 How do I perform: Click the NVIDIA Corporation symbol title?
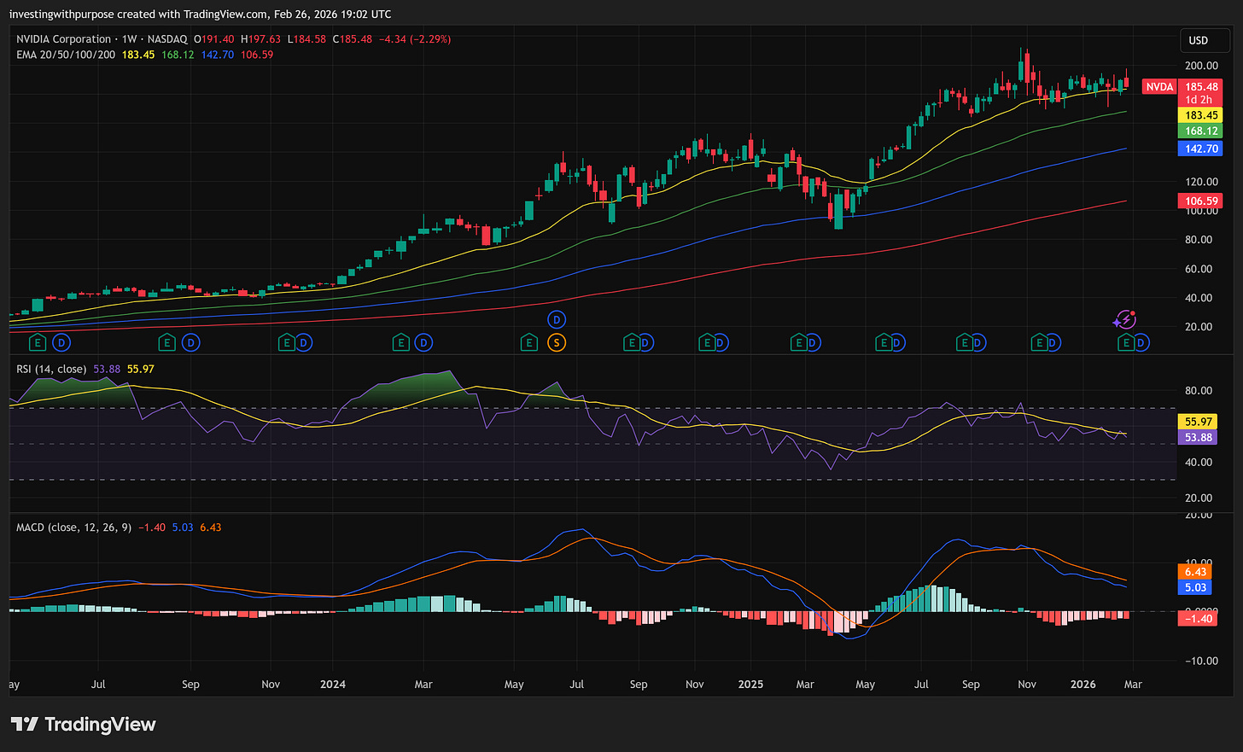click(64, 39)
